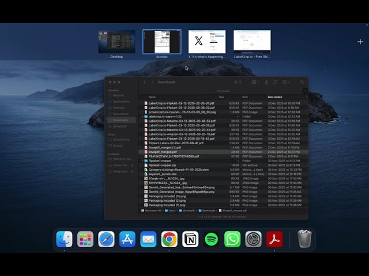Screen dimensions: 369x276
Task: Sort files by the Date Added column
Action: [275, 97]
